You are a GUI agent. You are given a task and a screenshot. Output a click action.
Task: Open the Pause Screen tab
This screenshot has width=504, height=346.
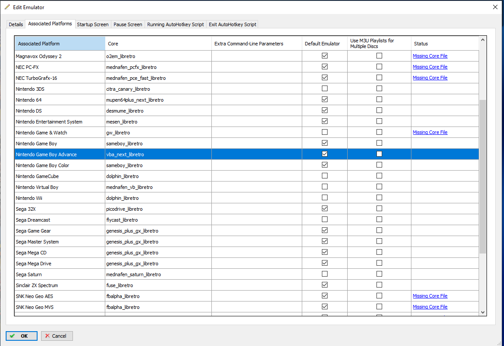pyautogui.click(x=128, y=24)
